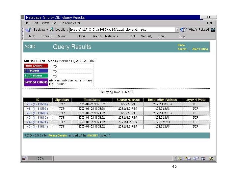Follow the AirCERT link in footer

[x=92, y=135]
